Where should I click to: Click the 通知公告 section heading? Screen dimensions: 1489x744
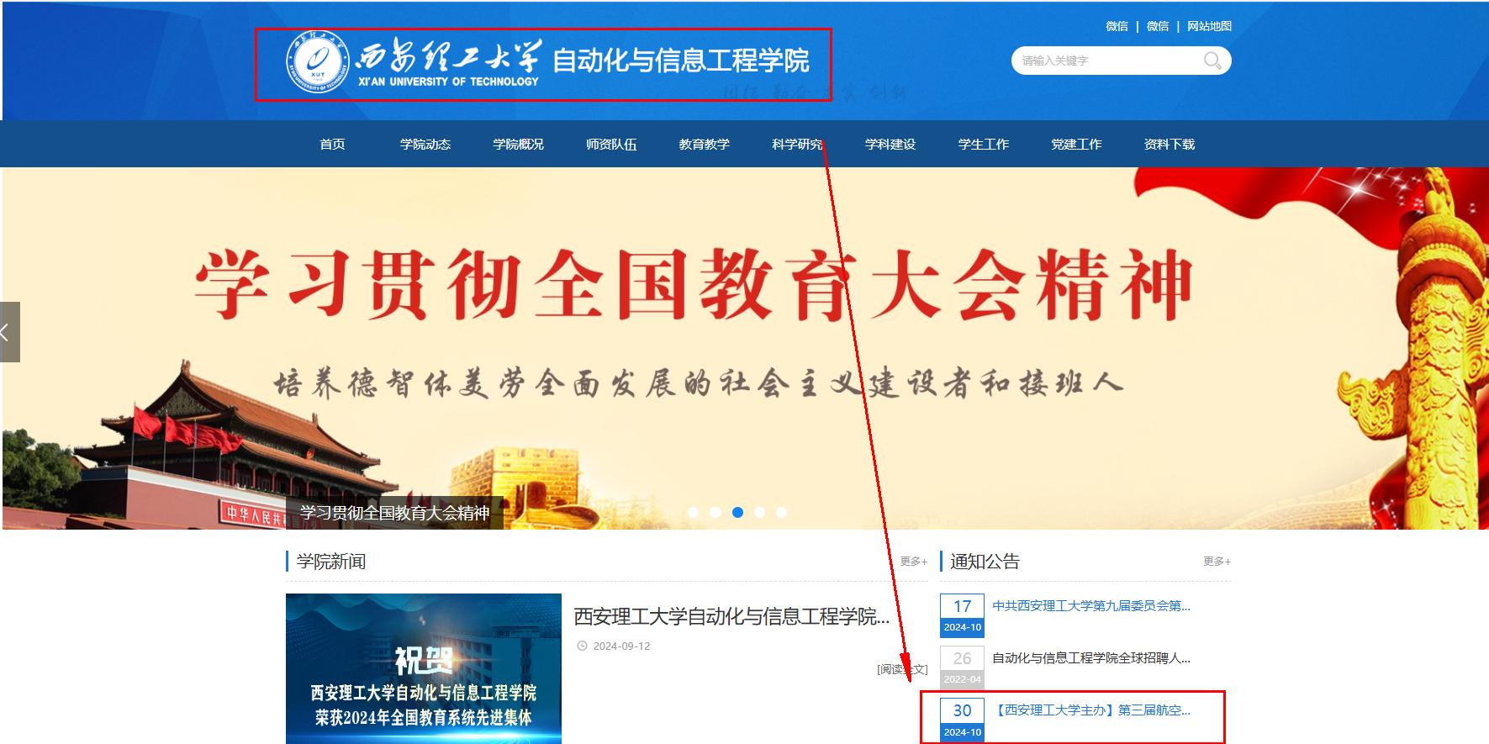985,562
